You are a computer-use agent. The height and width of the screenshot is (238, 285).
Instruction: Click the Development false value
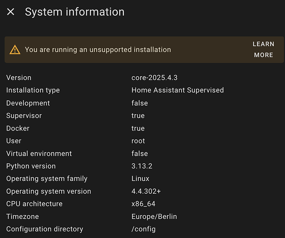click(140, 103)
